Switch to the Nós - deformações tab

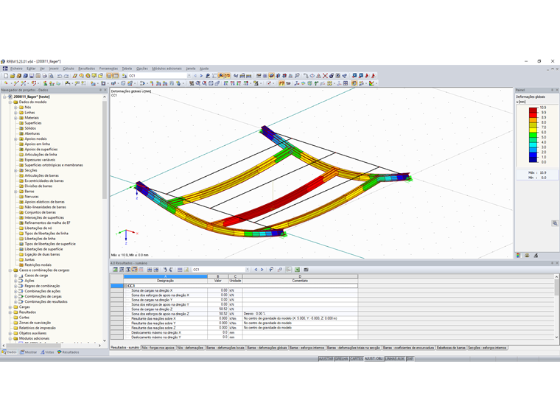[x=190, y=348]
